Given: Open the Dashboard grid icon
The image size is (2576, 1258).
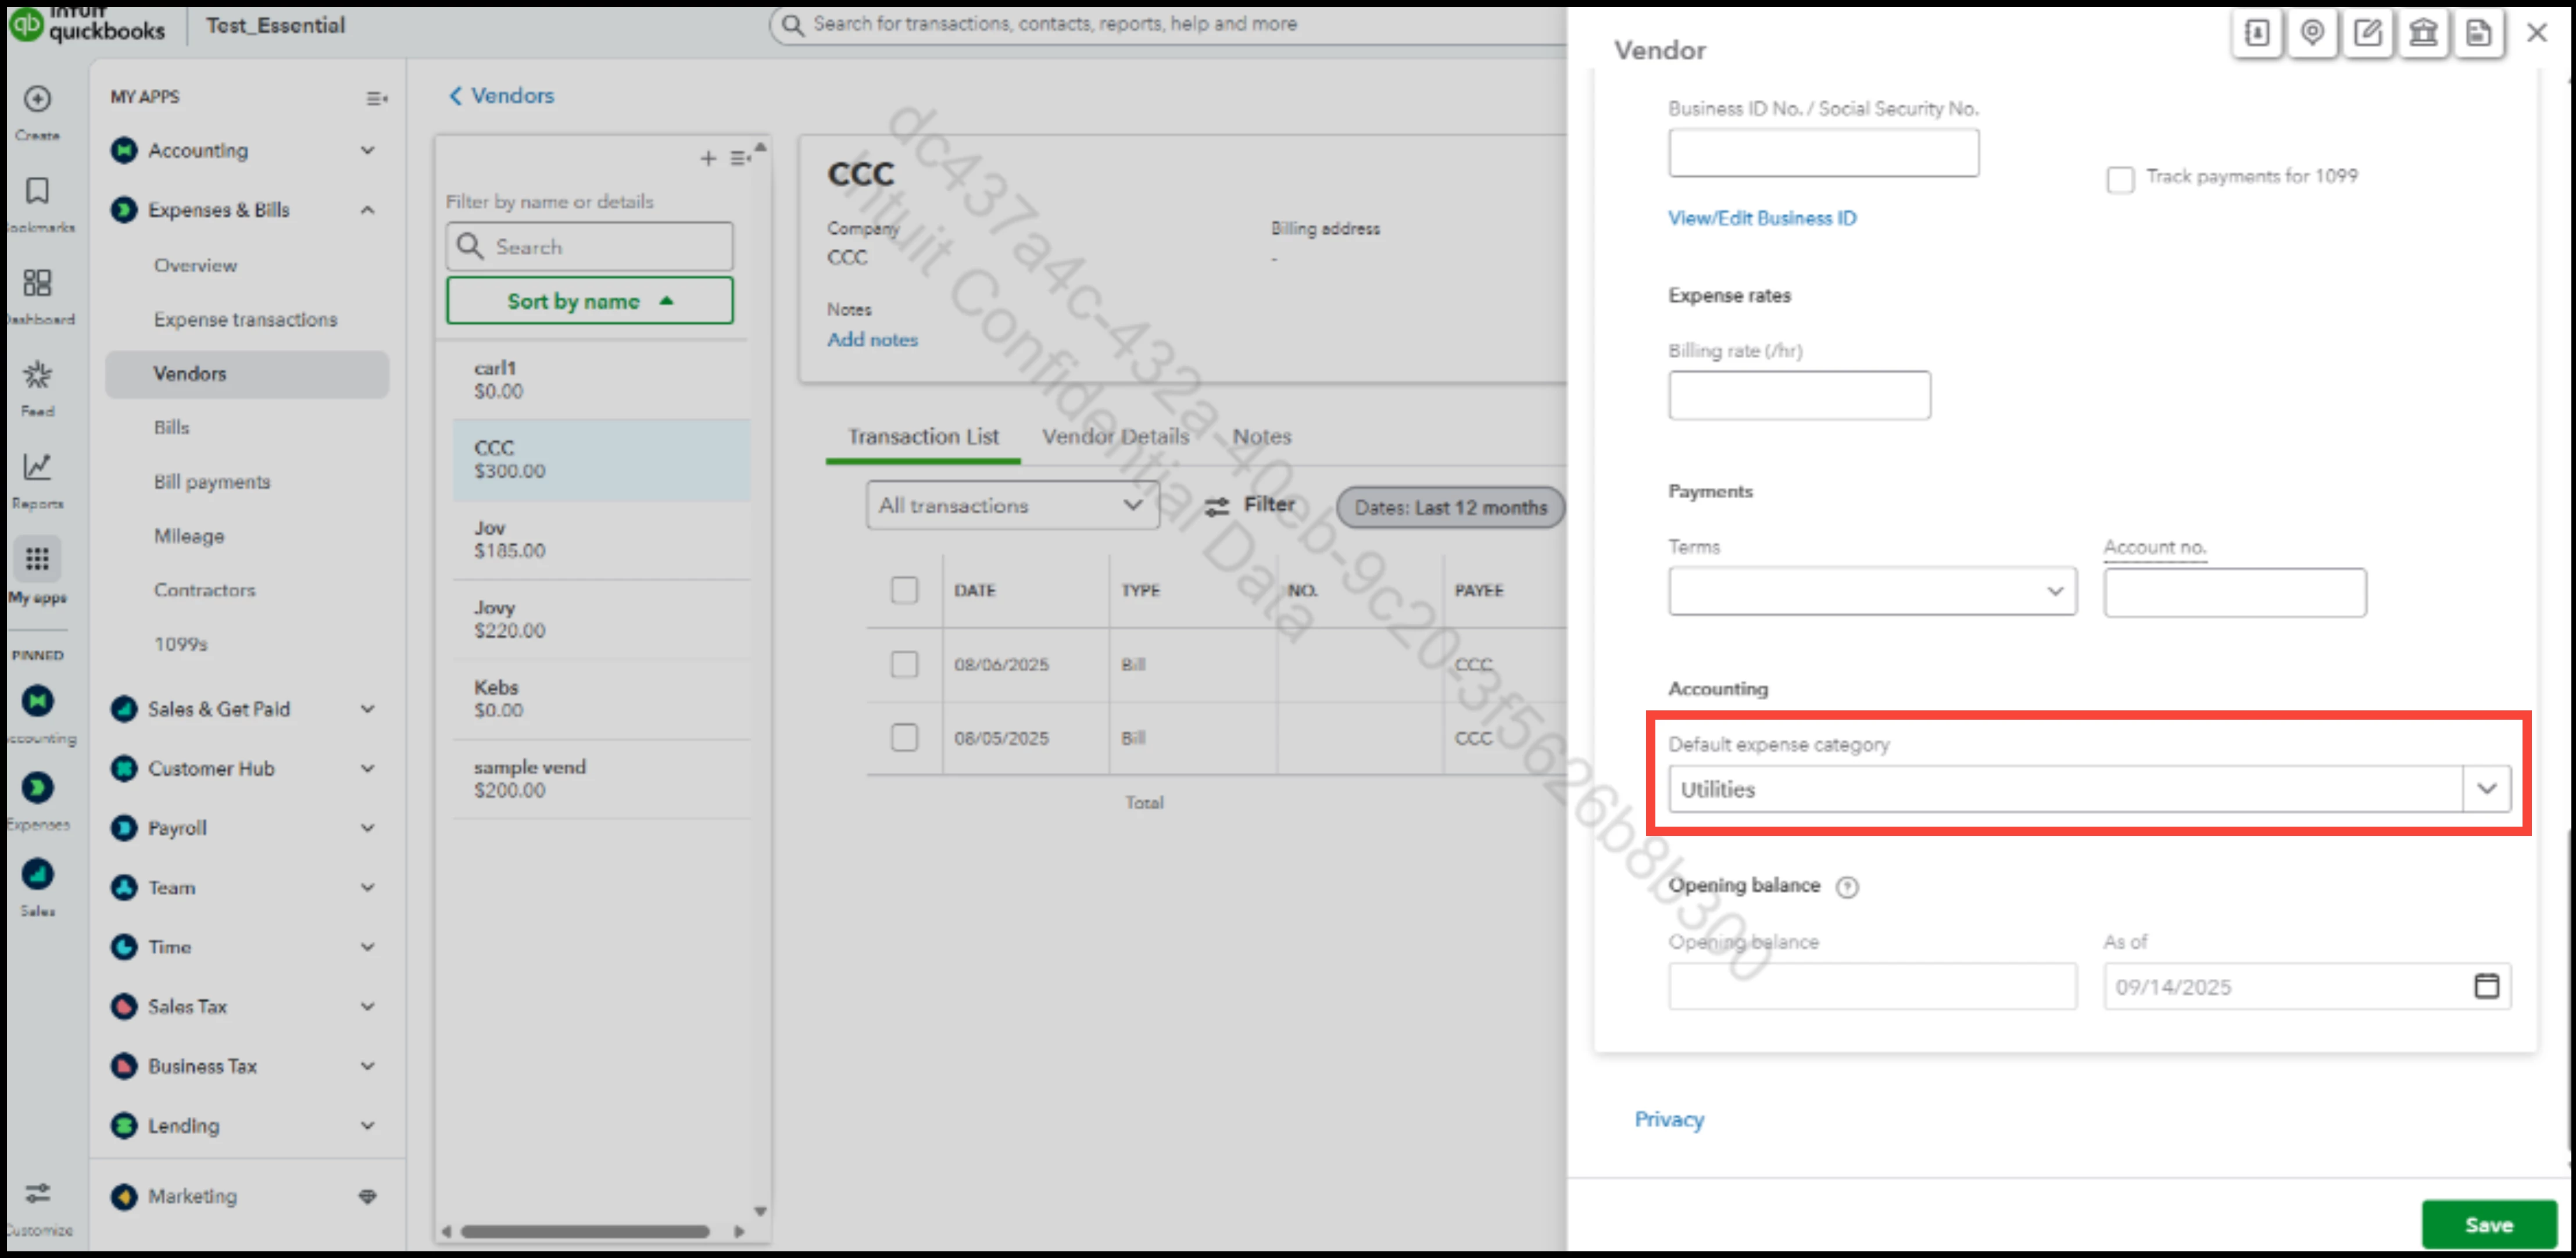Looking at the screenshot, I should (x=37, y=282).
